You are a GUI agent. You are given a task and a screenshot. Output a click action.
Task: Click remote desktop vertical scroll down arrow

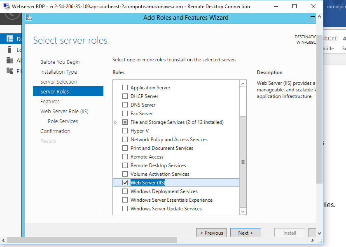coord(319,233)
